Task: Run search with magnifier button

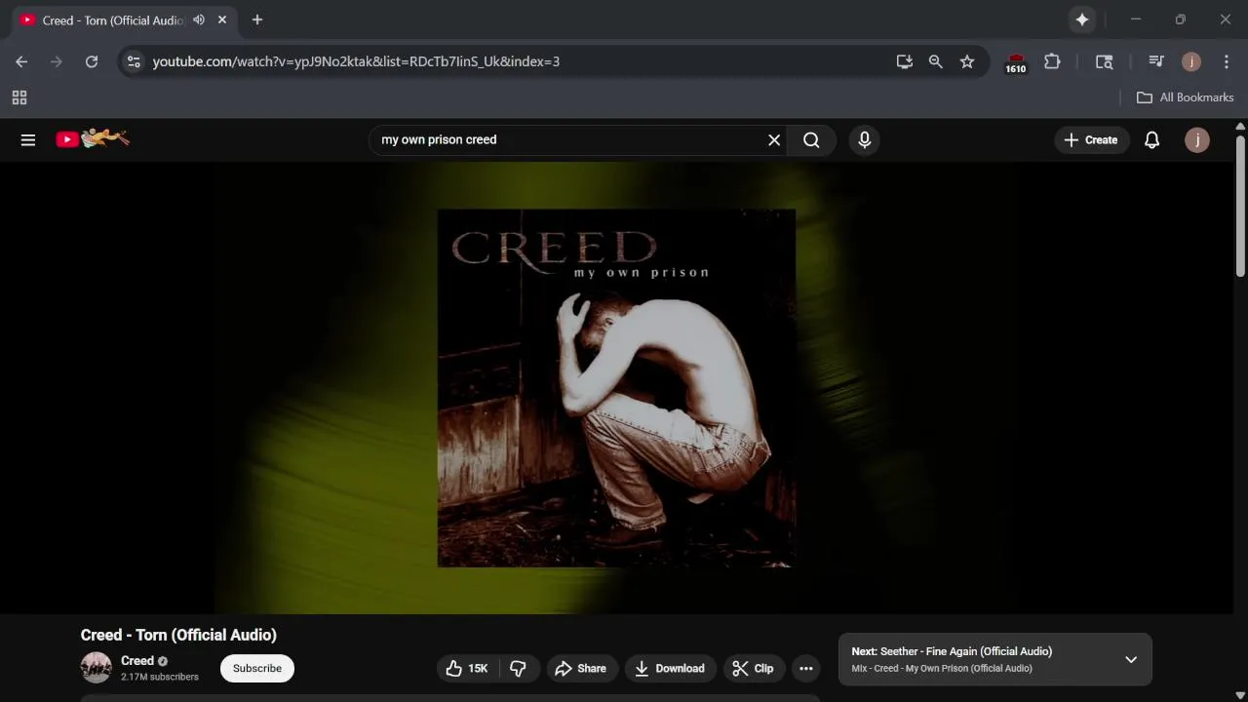Action: (811, 139)
